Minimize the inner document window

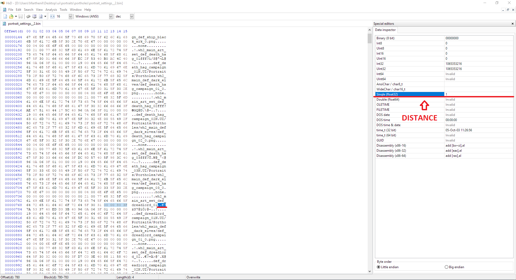click(503, 10)
